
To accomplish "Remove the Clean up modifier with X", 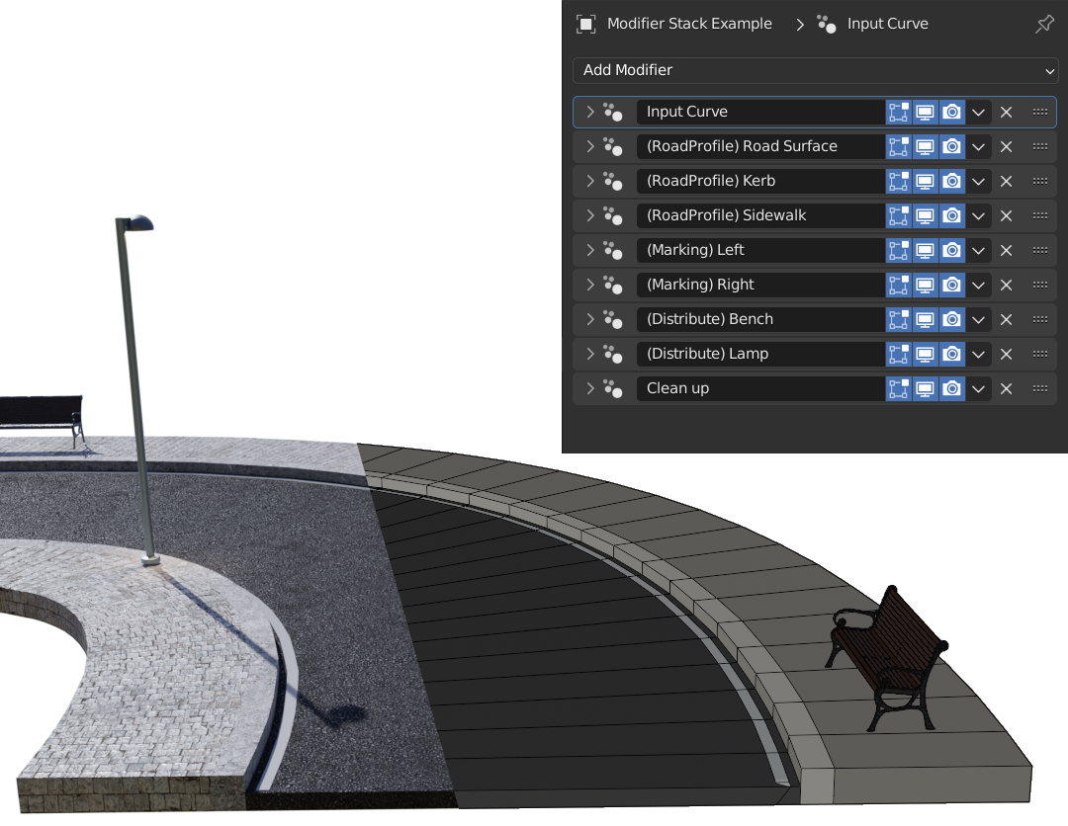I will pyautogui.click(x=1006, y=388).
